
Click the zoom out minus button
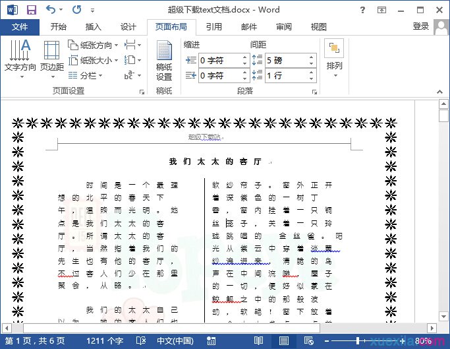(327, 341)
